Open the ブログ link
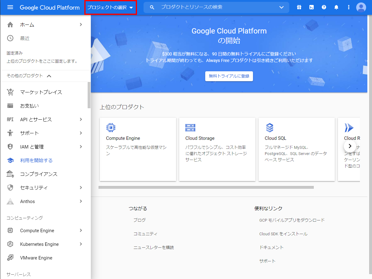The height and width of the screenshot is (279, 372). tap(139, 220)
